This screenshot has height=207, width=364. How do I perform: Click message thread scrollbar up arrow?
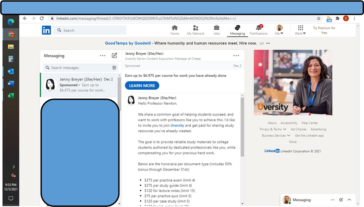pyautogui.click(x=242, y=96)
